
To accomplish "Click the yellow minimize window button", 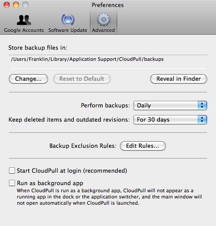I will (x=16, y=5).
